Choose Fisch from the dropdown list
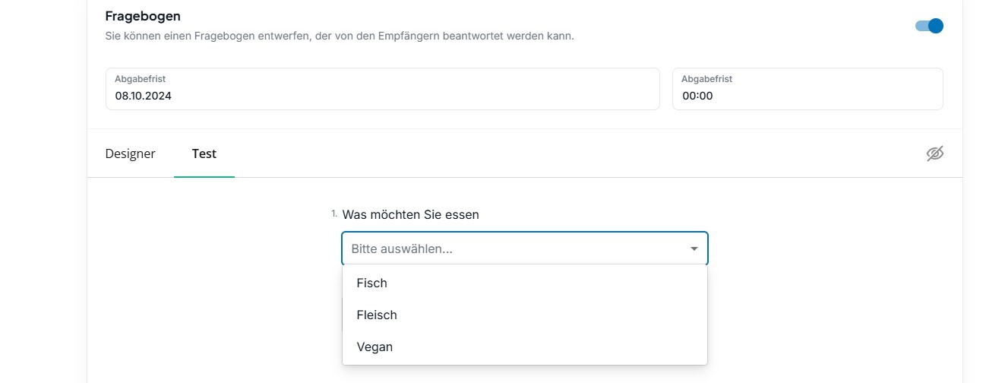The height and width of the screenshot is (383, 1005). pos(525,283)
